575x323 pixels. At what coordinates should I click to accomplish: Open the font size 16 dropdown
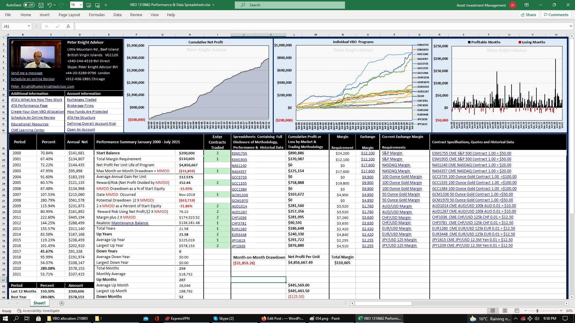click(81, 5)
